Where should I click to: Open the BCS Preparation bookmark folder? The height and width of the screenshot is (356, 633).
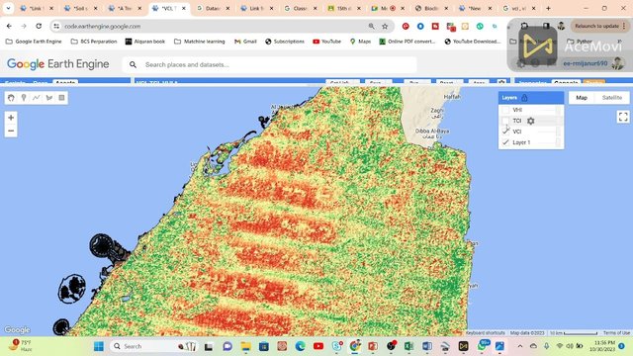[x=94, y=42]
